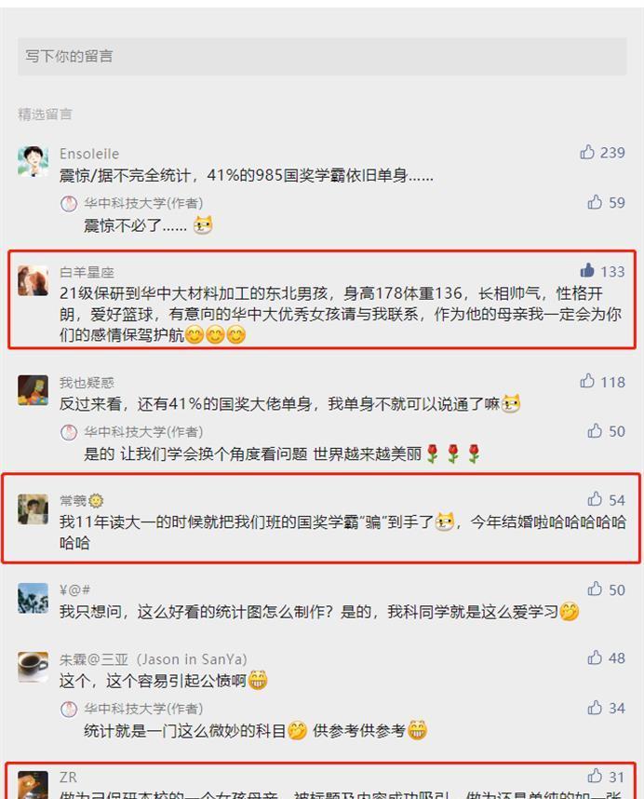
Task: Open 常薇's avatar picture
Action: click(34, 508)
